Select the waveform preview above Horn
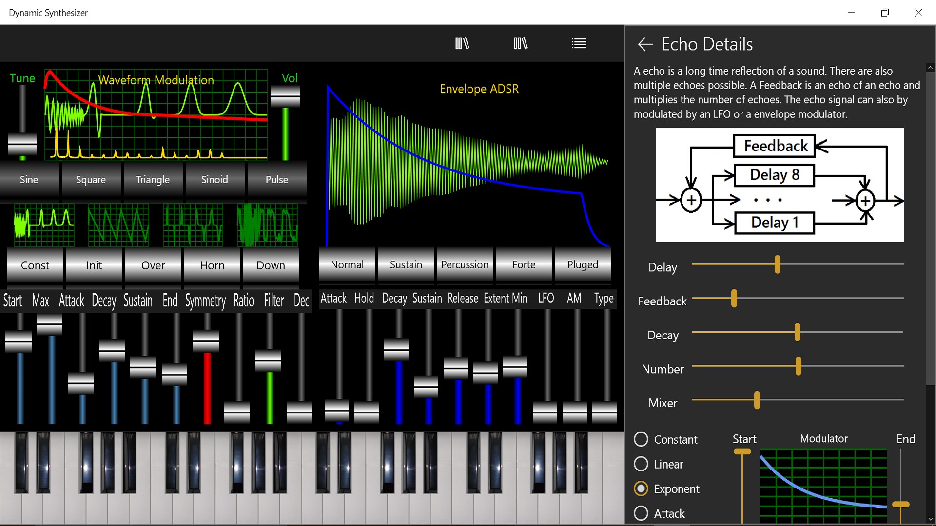 click(x=193, y=225)
